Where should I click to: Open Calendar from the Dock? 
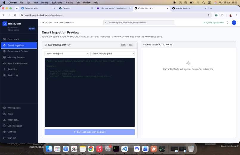pyautogui.click(x=74, y=149)
